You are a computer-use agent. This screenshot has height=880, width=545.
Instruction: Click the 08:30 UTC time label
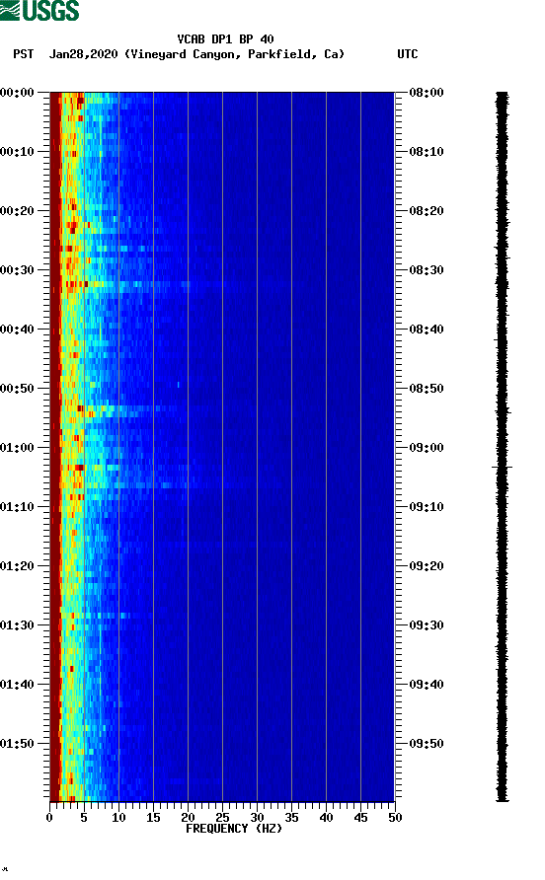click(x=427, y=270)
